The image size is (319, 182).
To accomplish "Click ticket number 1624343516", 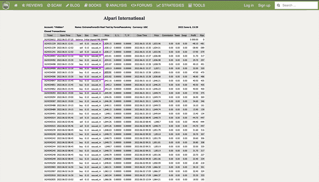I will point(50,122).
